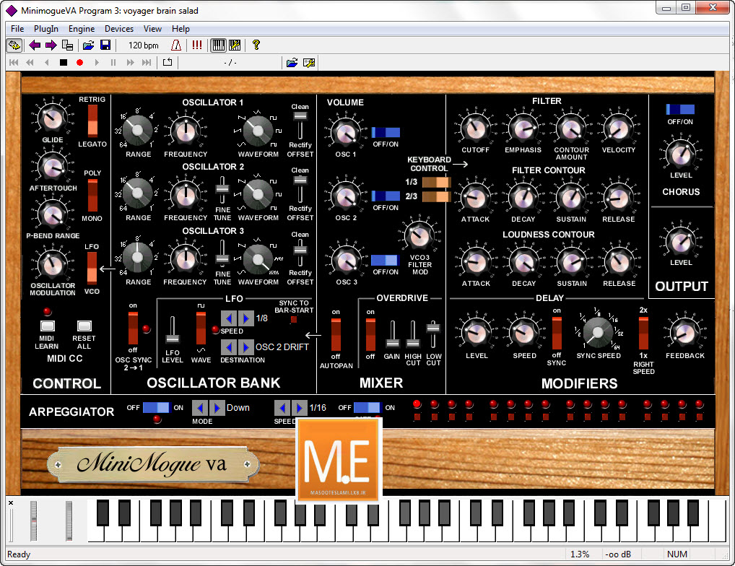
Task: Toggle the virtual keyboard display icon
Action: click(219, 45)
